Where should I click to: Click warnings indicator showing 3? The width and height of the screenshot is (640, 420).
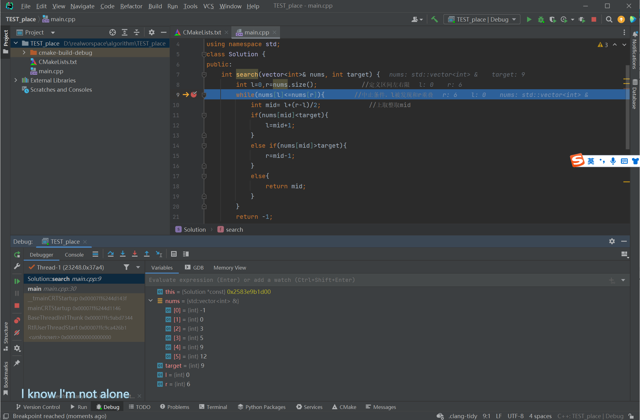[603, 45]
